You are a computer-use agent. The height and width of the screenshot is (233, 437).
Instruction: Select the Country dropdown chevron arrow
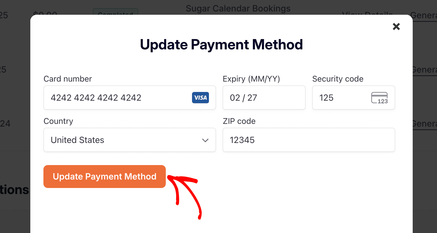205,140
